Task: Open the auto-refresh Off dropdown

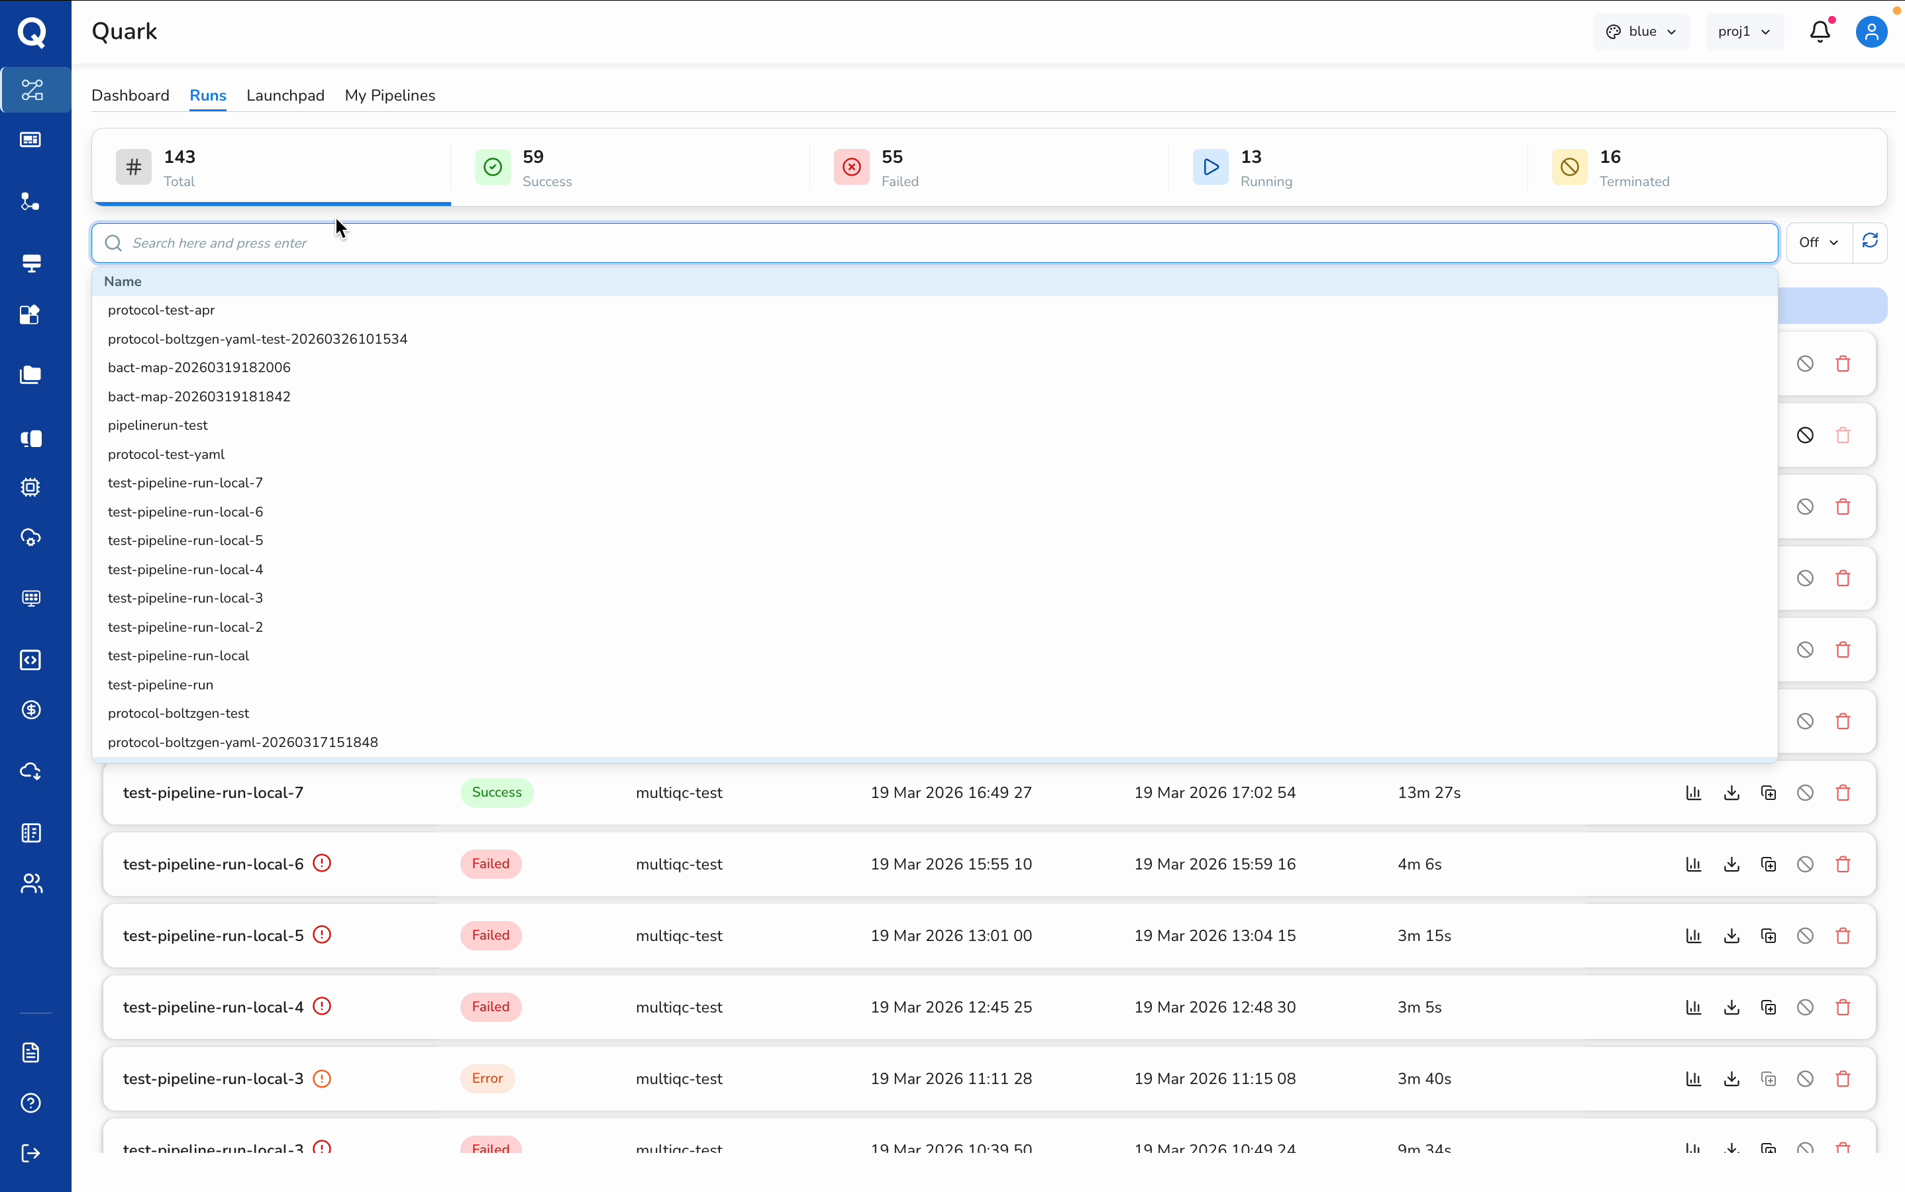Action: (1818, 242)
